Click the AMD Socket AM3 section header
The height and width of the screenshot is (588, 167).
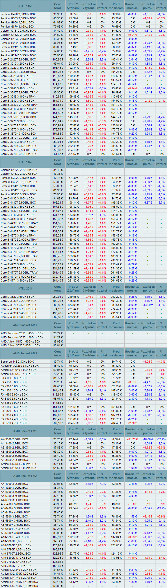point(25,353)
